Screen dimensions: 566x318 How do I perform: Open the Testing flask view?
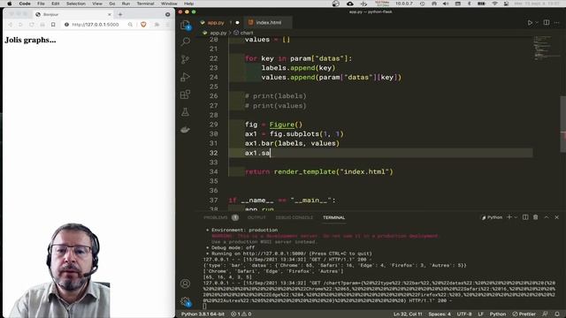[185, 112]
